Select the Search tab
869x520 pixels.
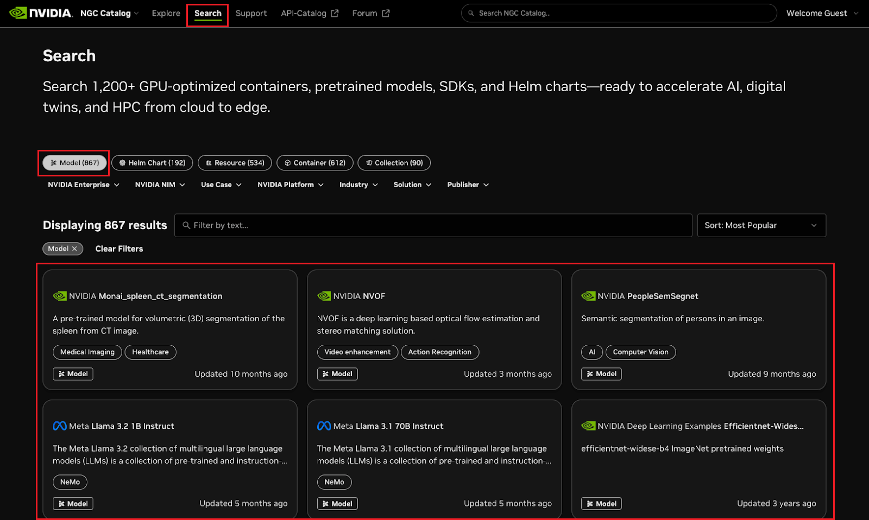tap(207, 13)
